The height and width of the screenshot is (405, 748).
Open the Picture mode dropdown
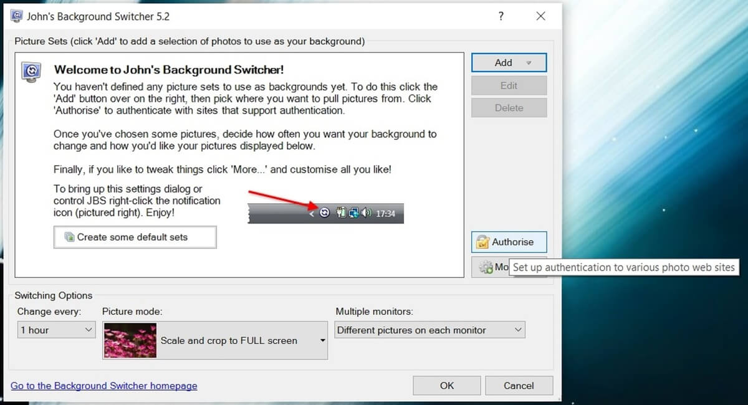(215, 340)
